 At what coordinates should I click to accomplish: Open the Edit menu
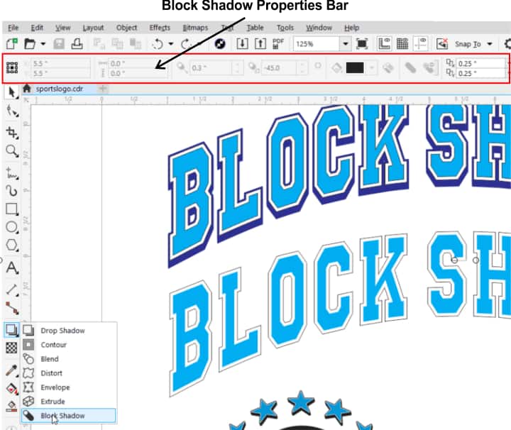click(x=37, y=28)
